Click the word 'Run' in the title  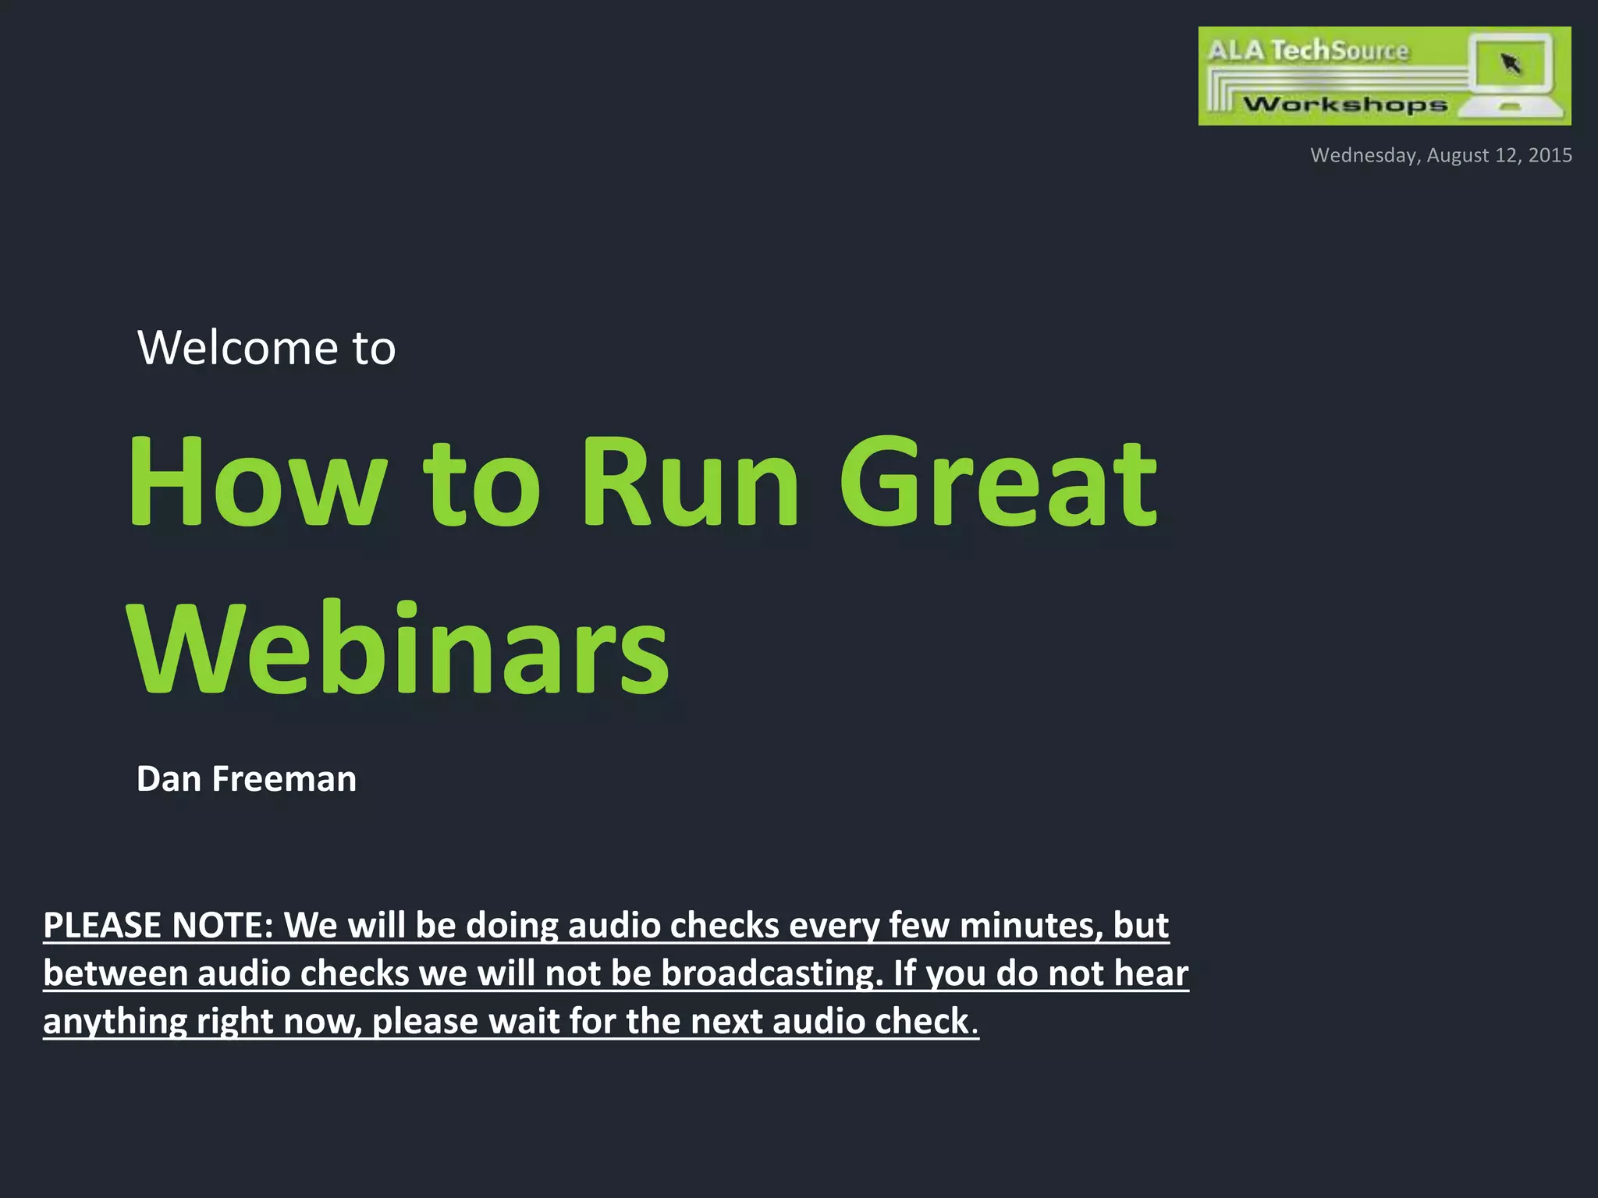(690, 482)
